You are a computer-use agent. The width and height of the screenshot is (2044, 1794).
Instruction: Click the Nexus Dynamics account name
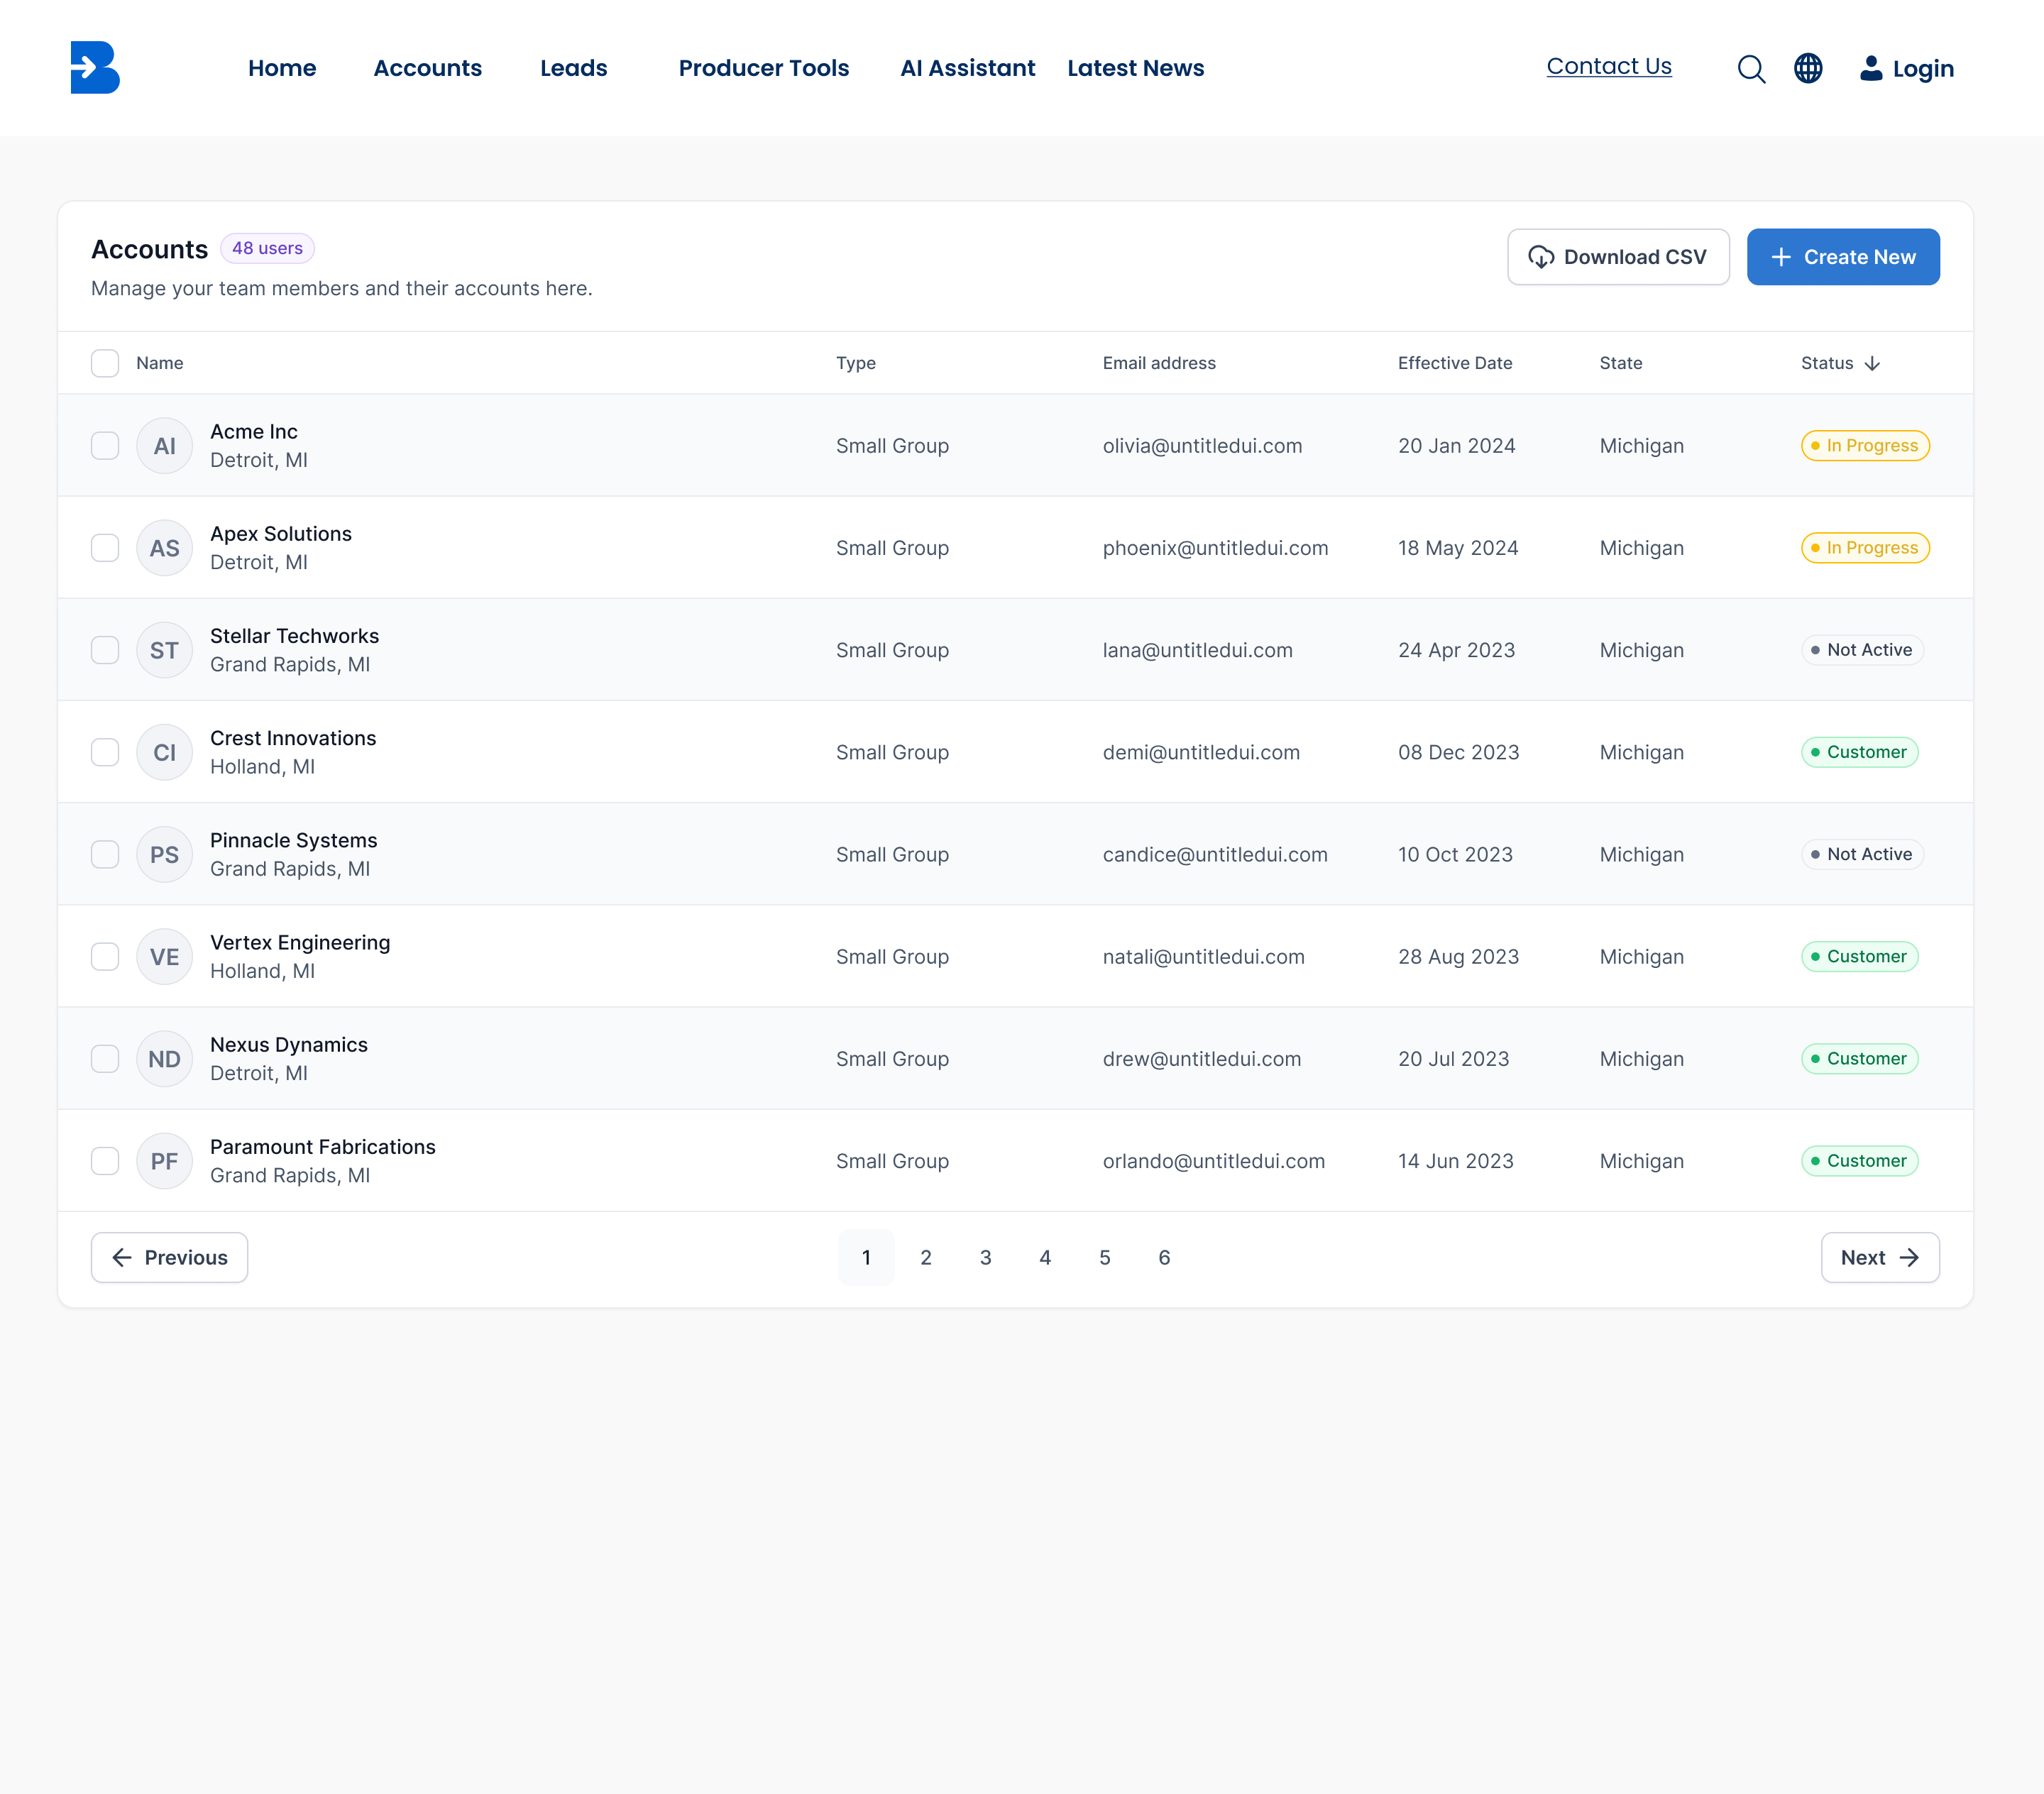pyautogui.click(x=288, y=1045)
